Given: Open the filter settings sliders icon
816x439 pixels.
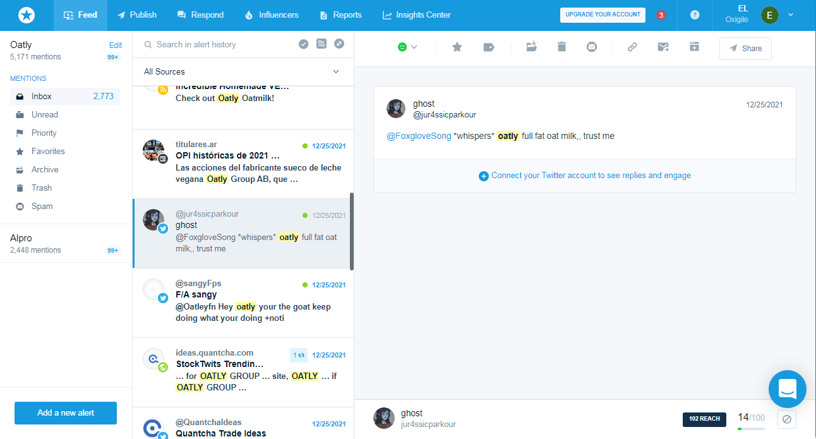Looking at the screenshot, I should coord(321,44).
